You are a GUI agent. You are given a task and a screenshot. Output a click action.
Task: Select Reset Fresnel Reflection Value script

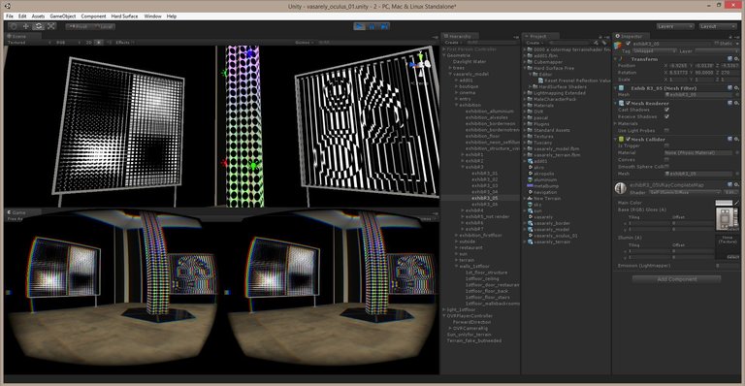[573, 80]
